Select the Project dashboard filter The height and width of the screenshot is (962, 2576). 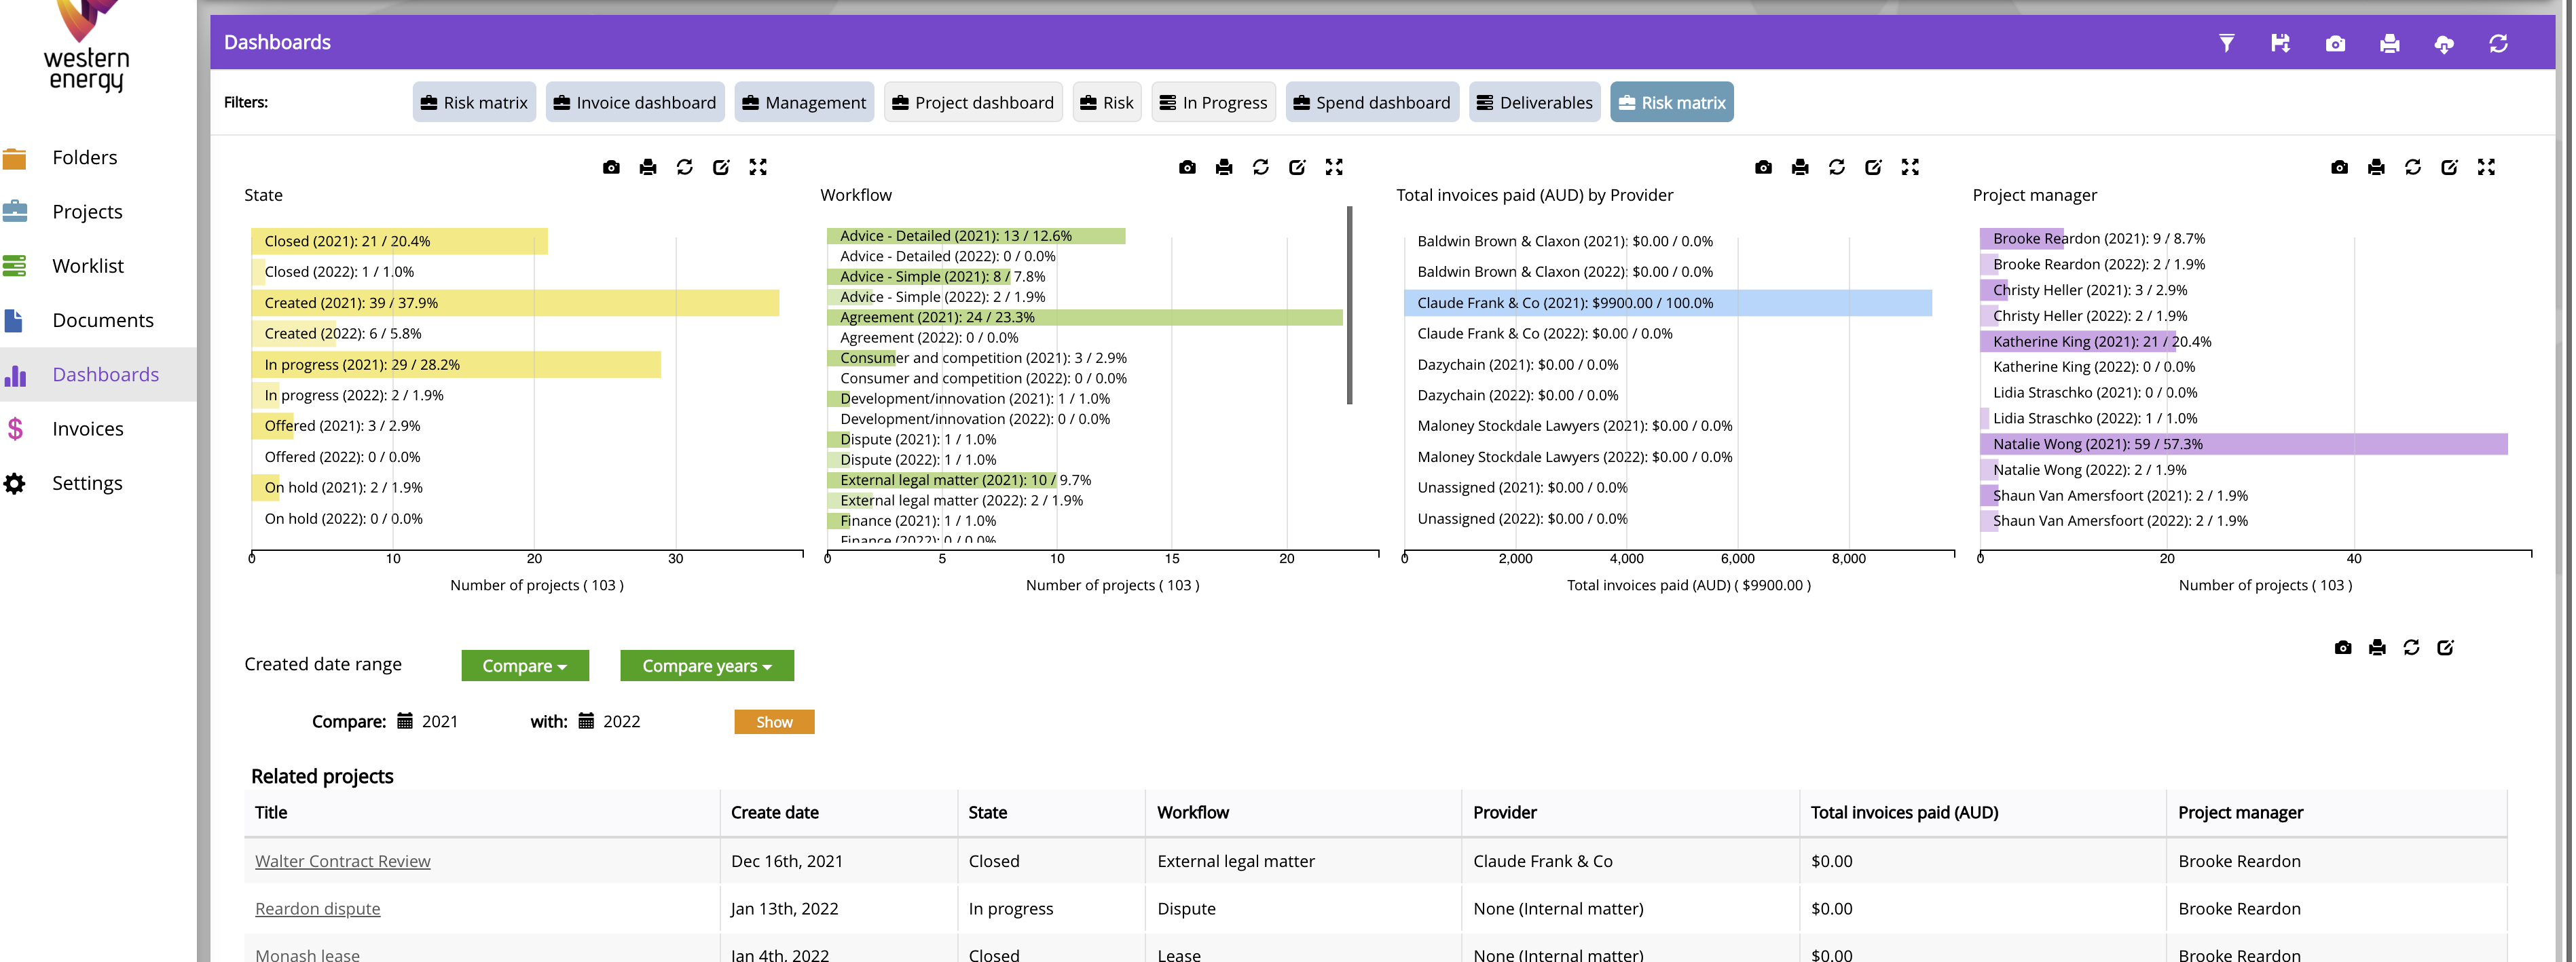(x=973, y=102)
